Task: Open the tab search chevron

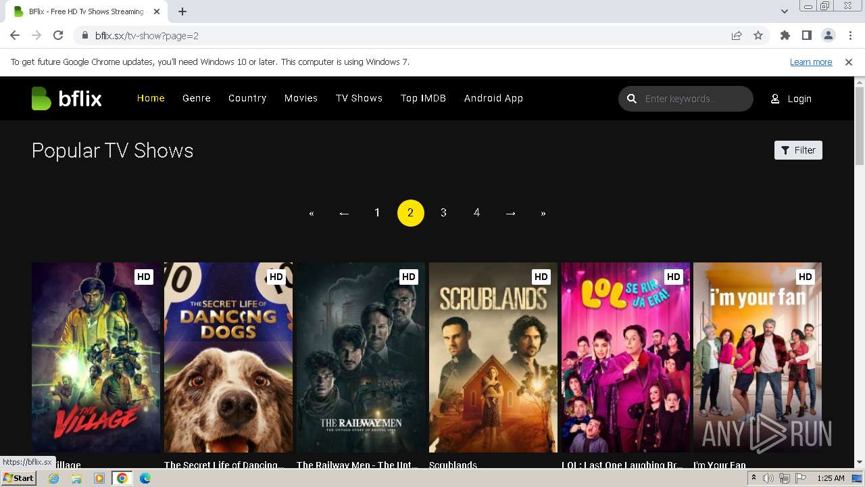Action: (784, 11)
